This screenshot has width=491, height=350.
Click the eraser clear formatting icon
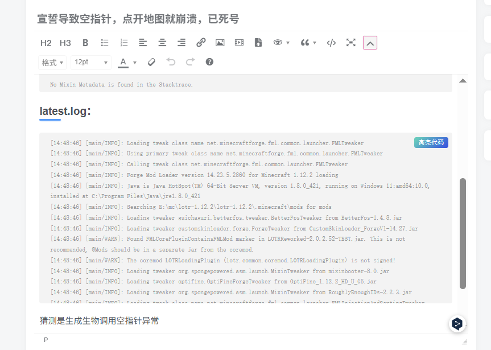151,62
